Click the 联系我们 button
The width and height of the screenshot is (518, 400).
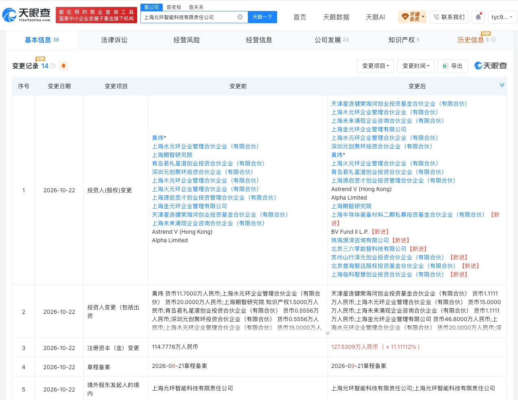pos(449,17)
